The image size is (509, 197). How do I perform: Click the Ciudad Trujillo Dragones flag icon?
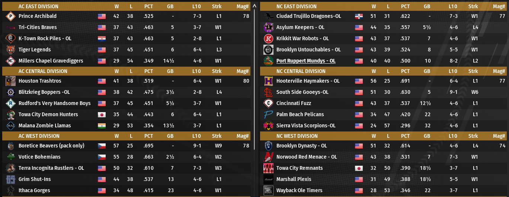click(x=359, y=16)
